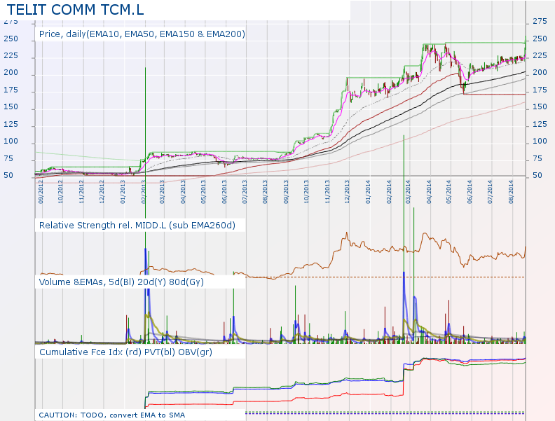The width and height of the screenshot is (555, 421).
Task: Select the 09/2013 date axis label
Action: point(286,191)
